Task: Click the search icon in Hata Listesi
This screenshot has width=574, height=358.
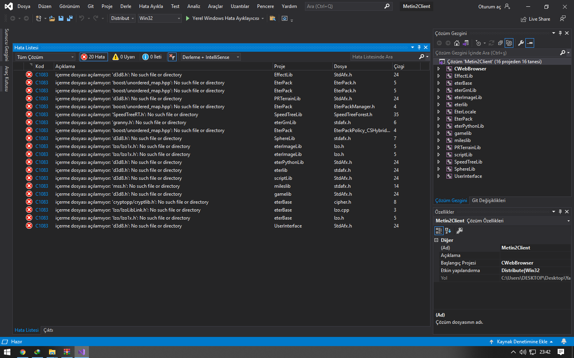Action: pyautogui.click(x=422, y=57)
